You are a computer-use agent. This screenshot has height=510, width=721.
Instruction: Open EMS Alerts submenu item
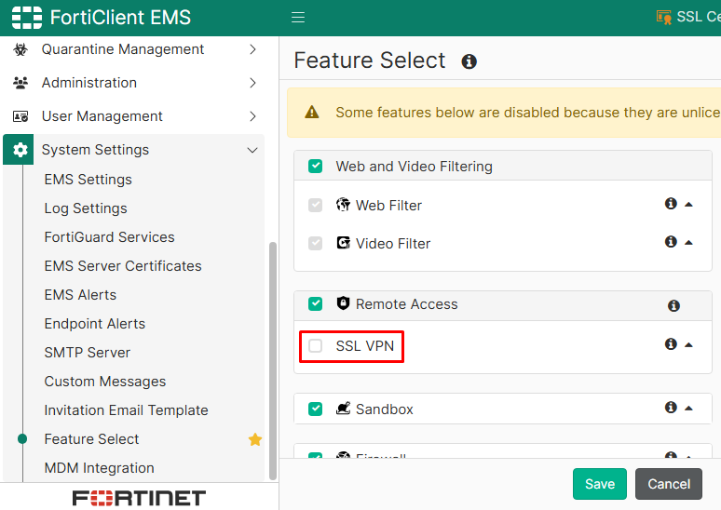point(80,295)
